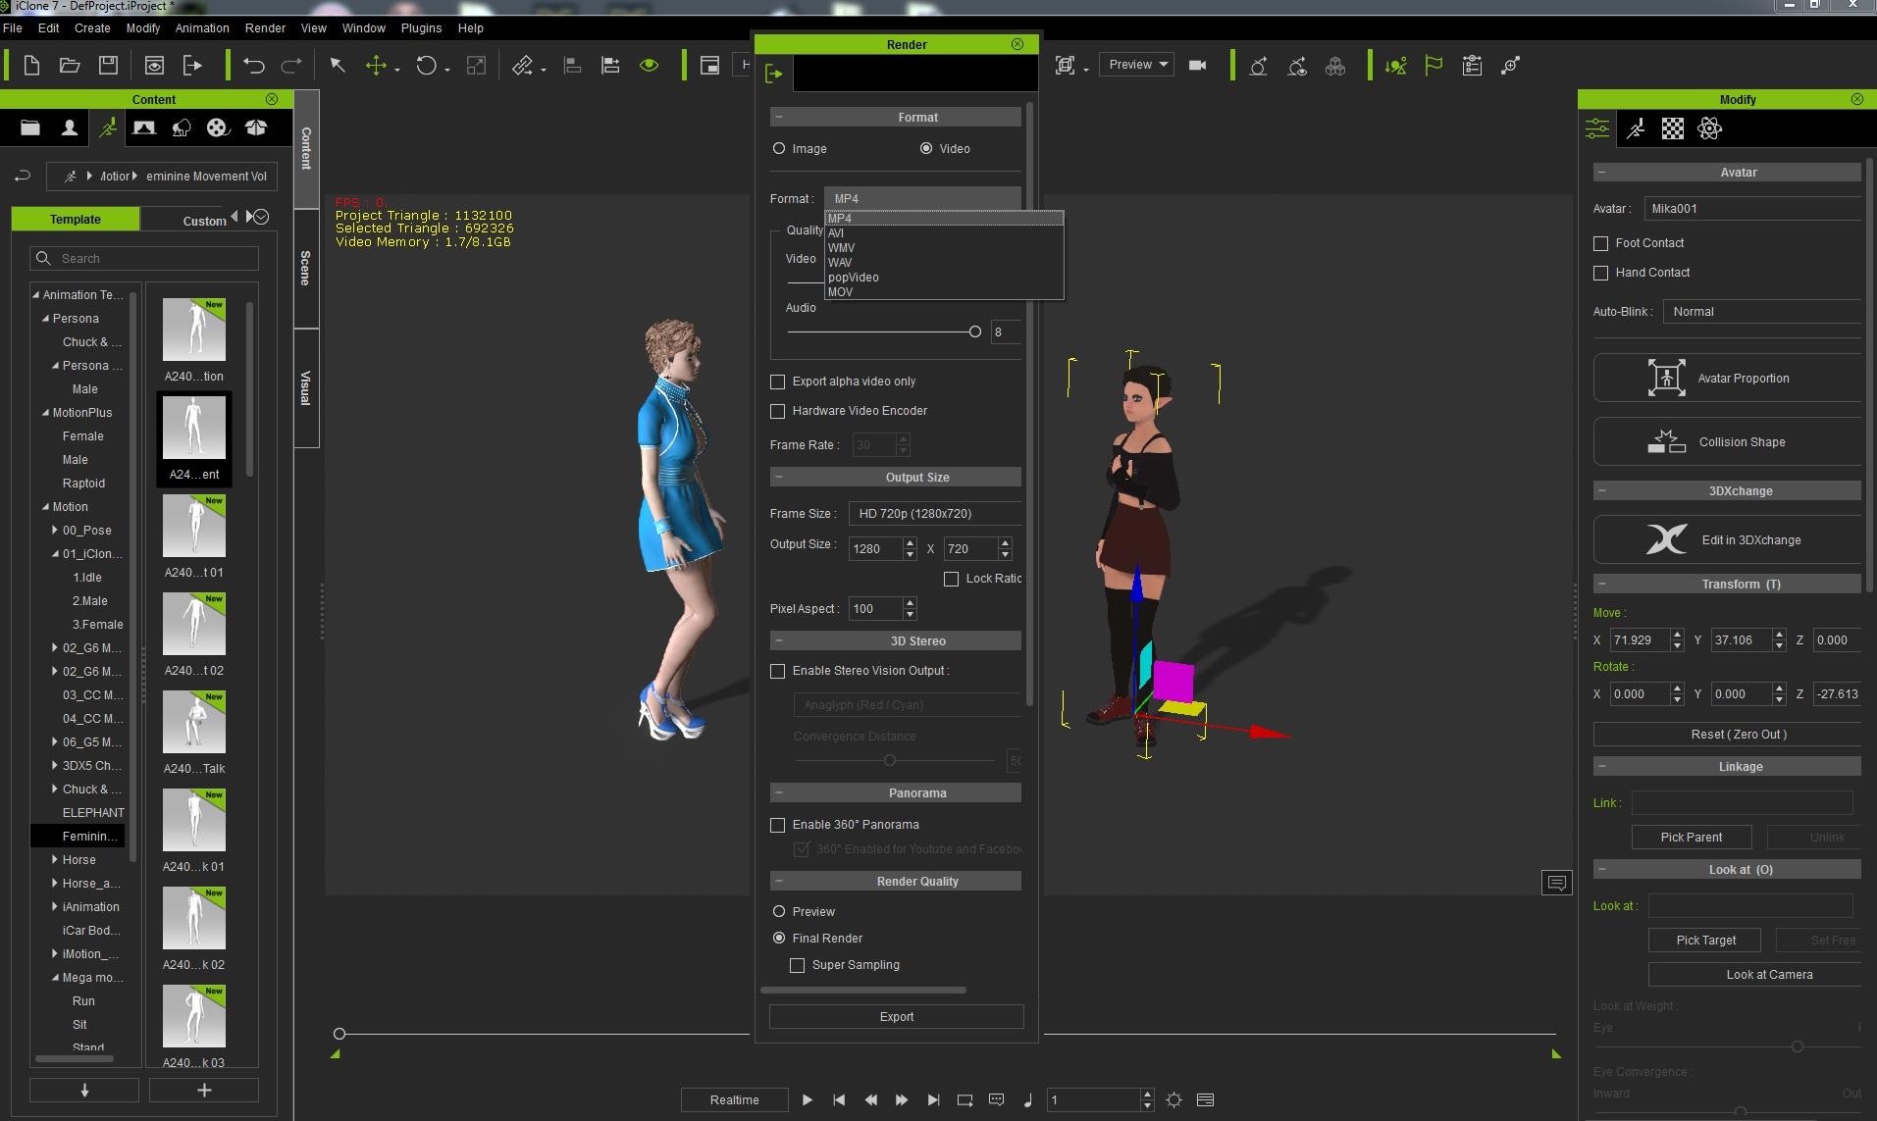Choose MOV from the format list

944,292
